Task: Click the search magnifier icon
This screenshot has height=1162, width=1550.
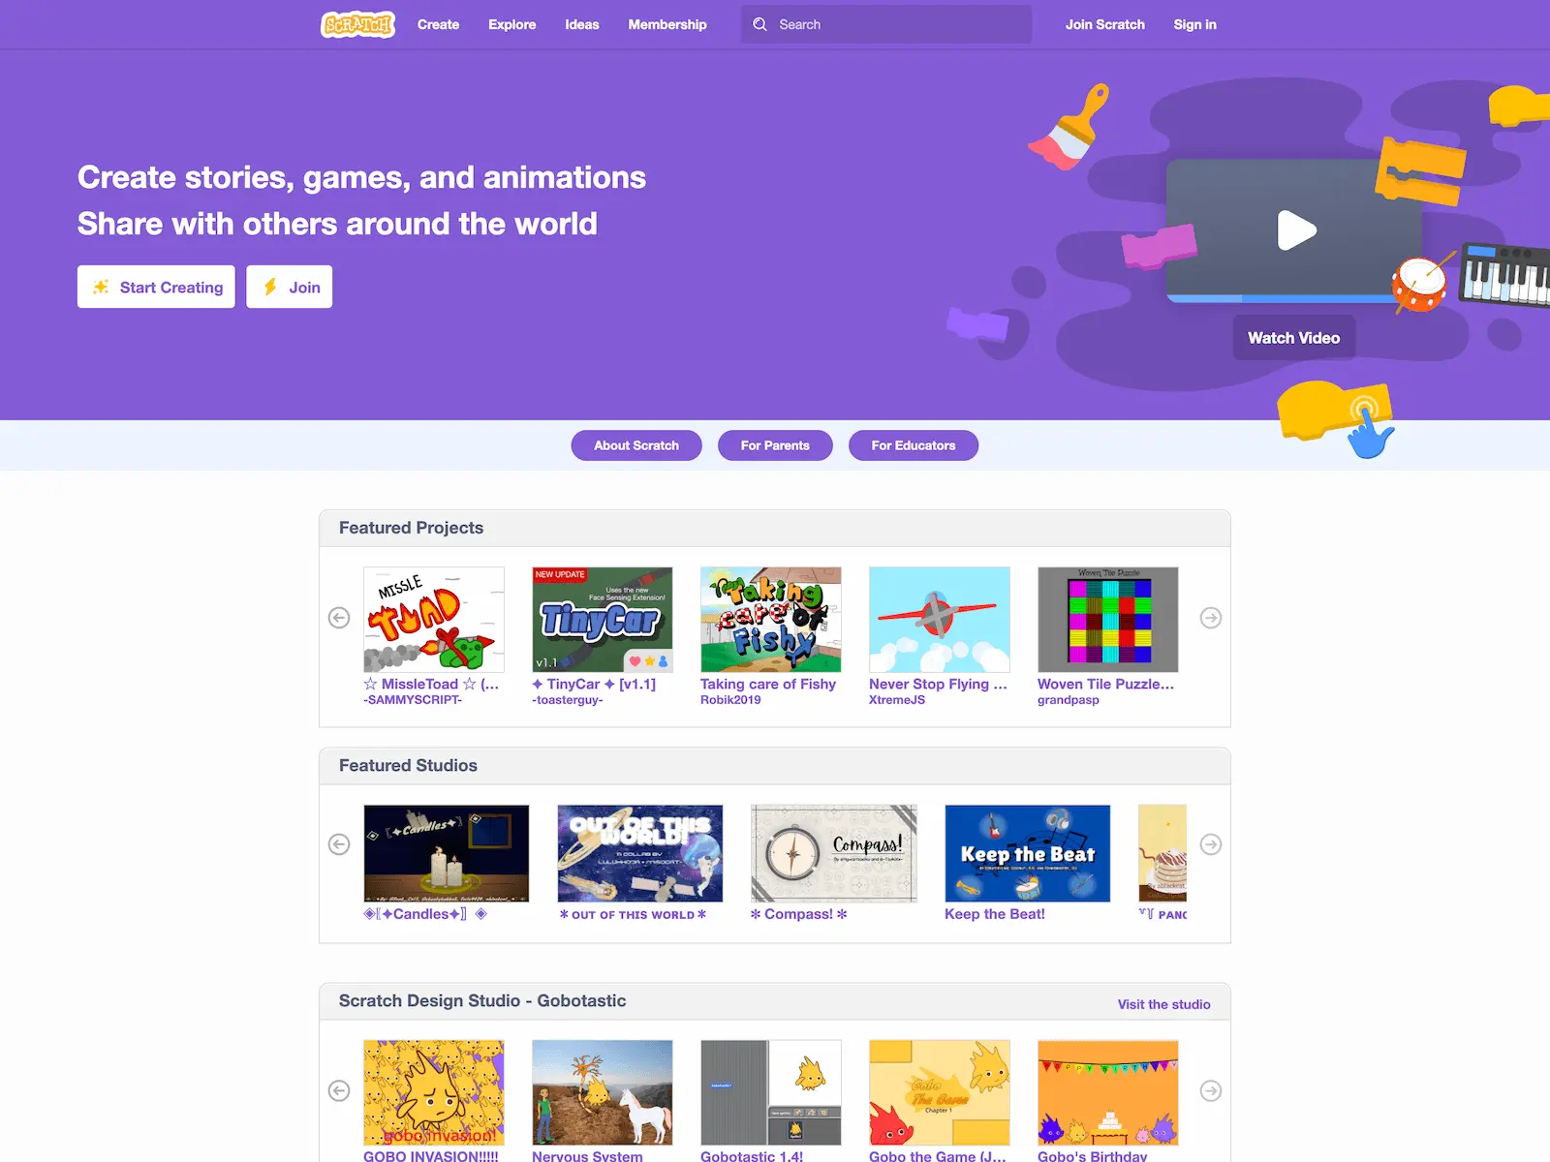Action: point(761,24)
